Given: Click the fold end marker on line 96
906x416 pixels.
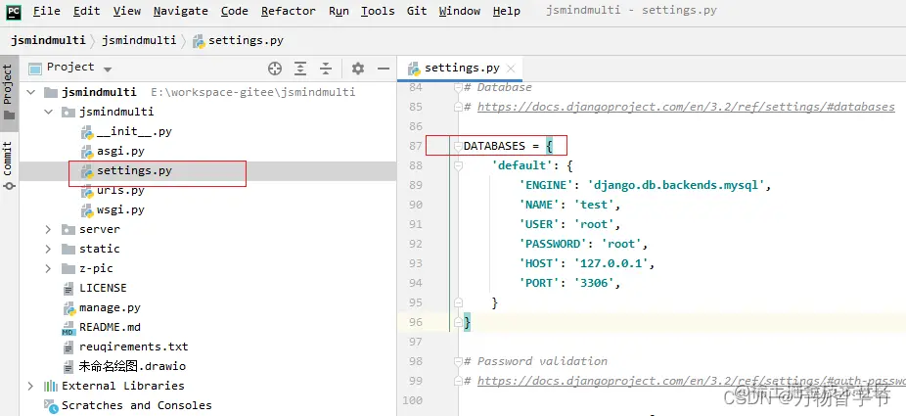Looking at the screenshot, I should pyautogui.click(x=458, y=322).
